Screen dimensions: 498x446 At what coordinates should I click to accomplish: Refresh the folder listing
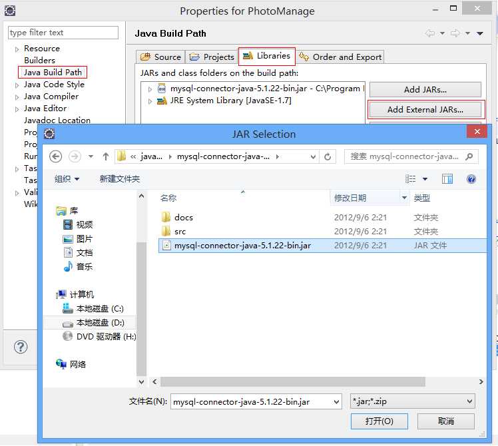pyautogui.click(x=328, y=156)
